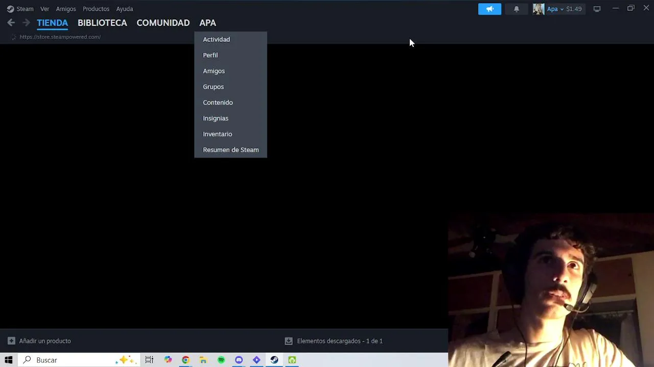Click Añadir un producto
The image size is (654, 367).
(45, 341)
